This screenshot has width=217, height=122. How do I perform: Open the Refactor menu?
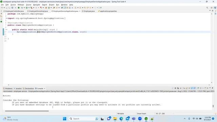tap(21, 5)
